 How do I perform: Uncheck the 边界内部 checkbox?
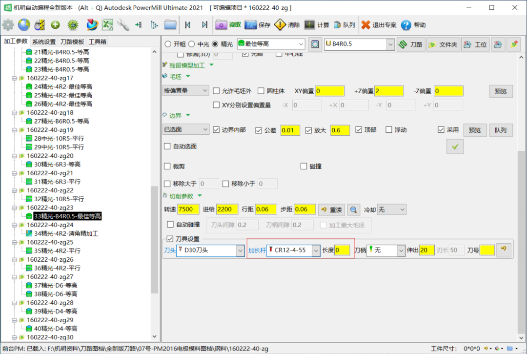click(x=217, y=130)
